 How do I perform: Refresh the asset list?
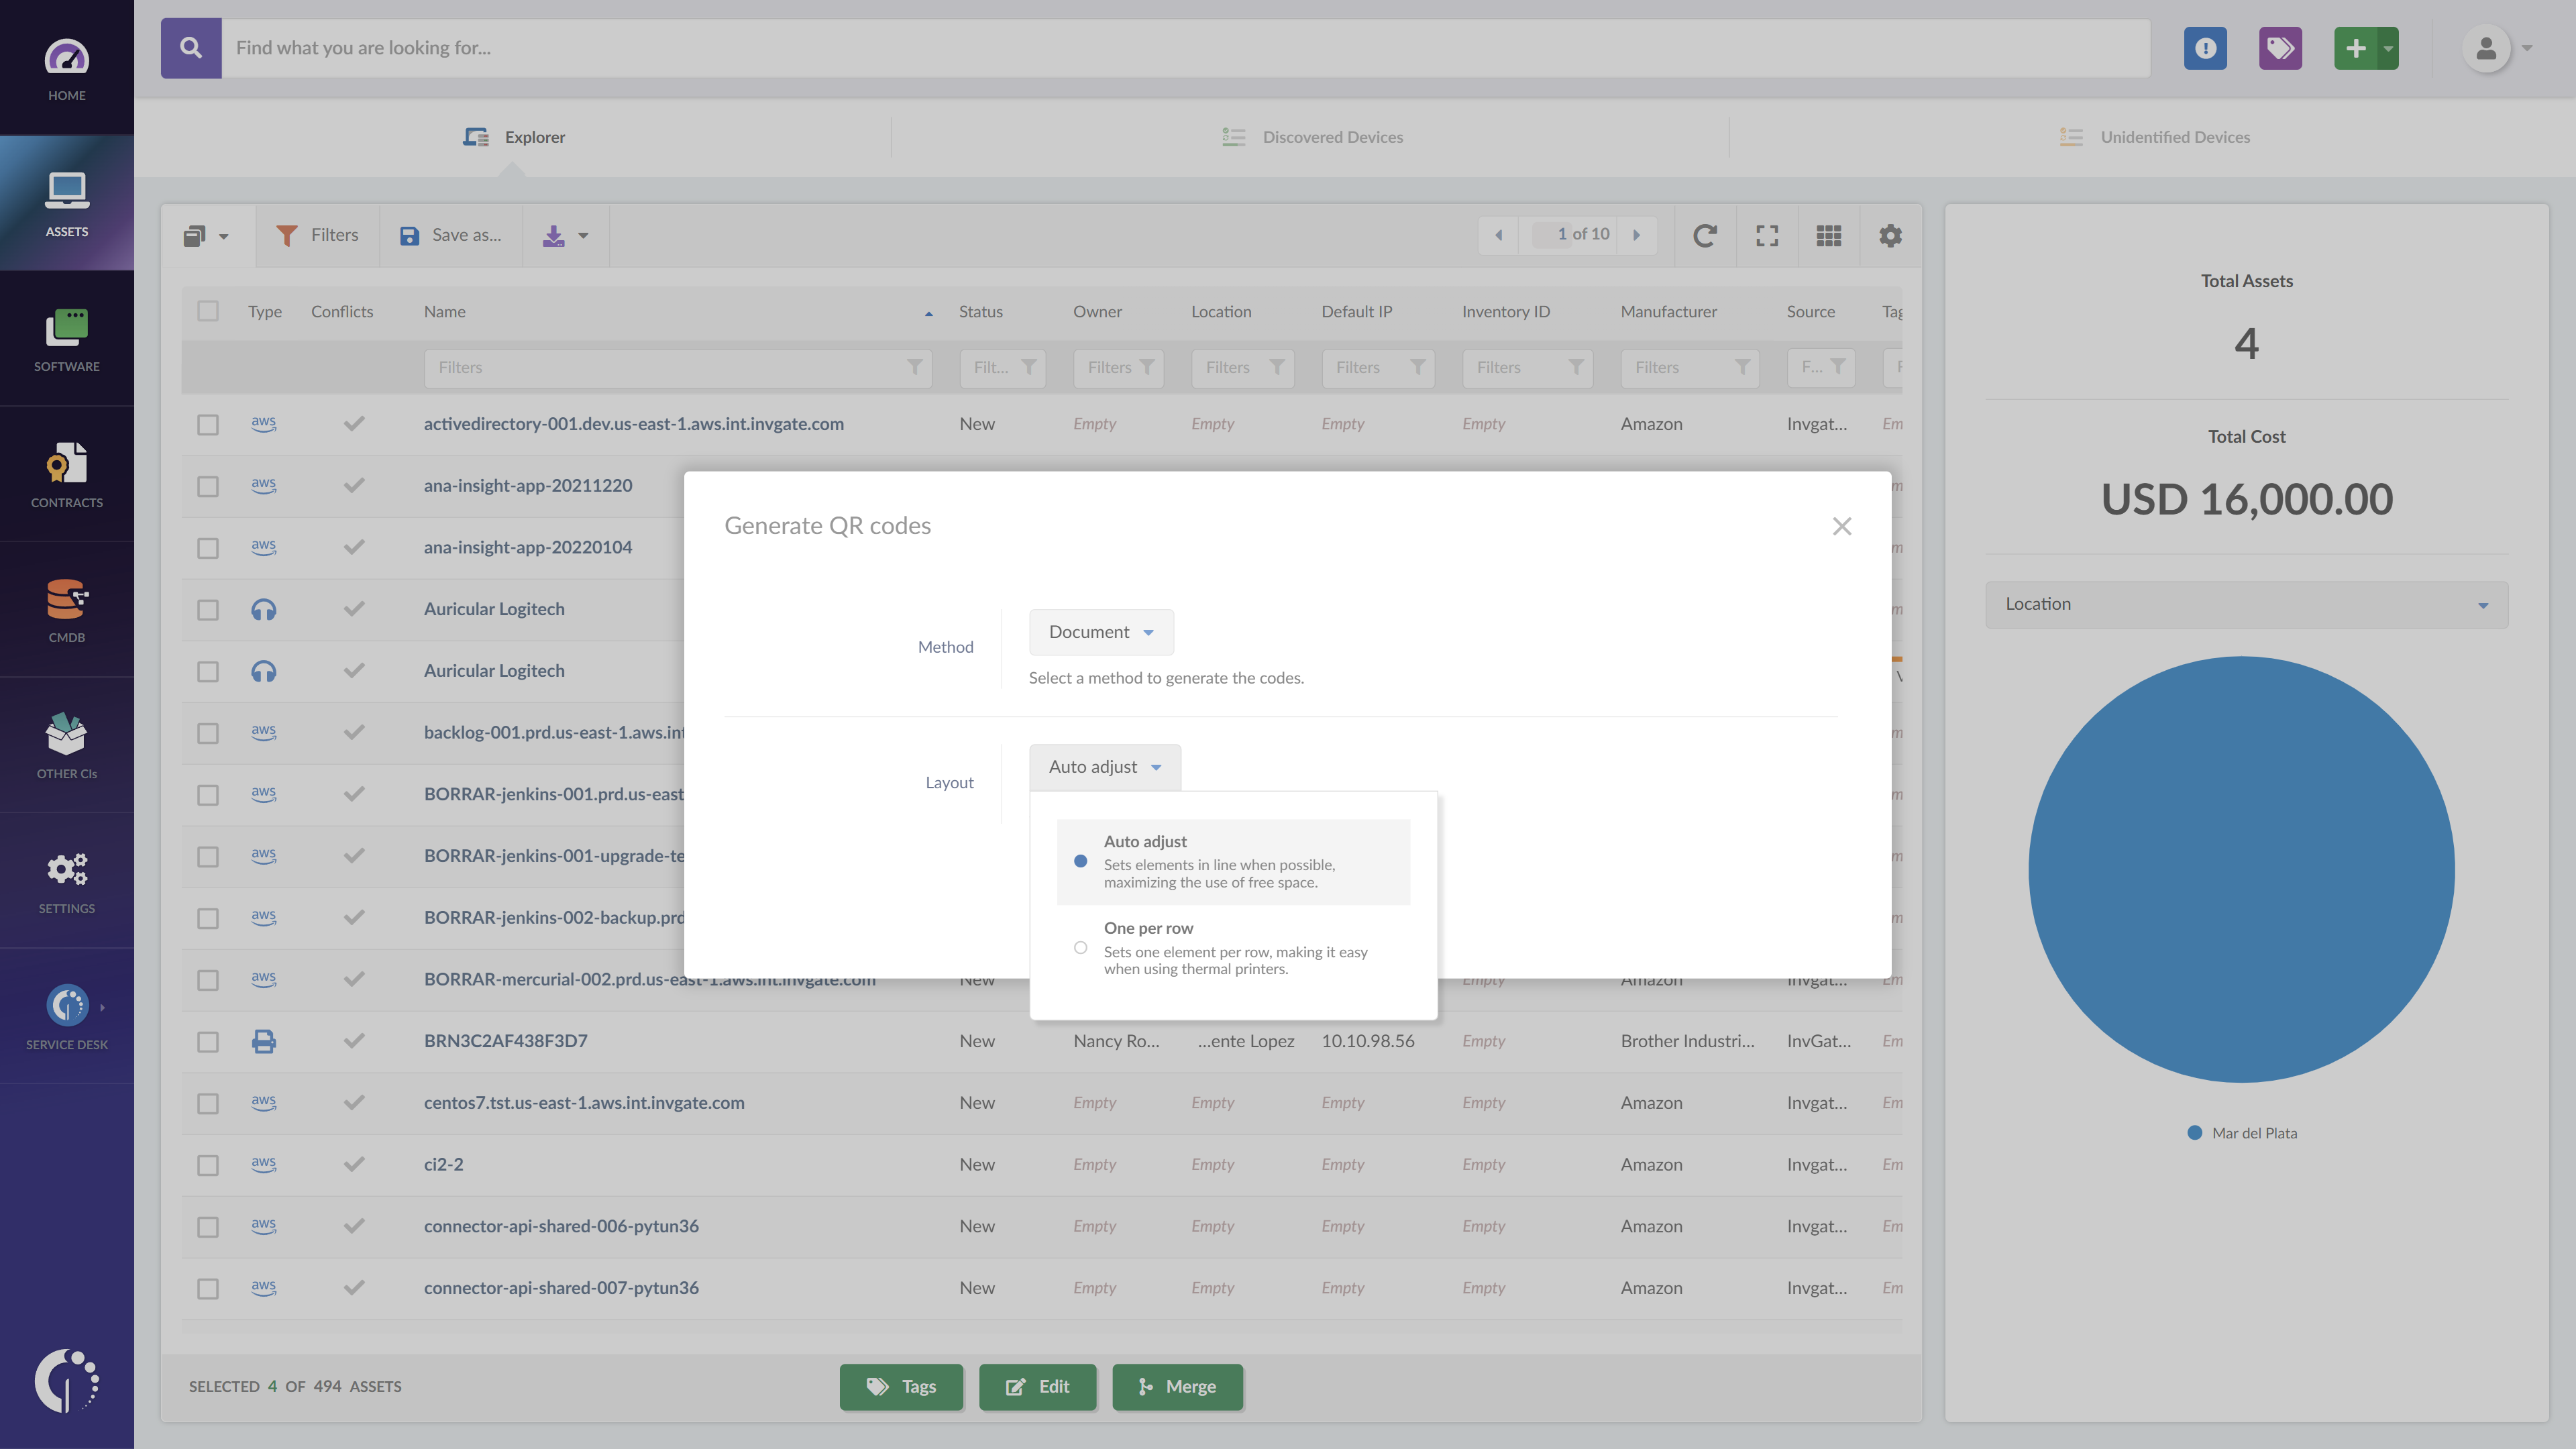[1704, 235]
